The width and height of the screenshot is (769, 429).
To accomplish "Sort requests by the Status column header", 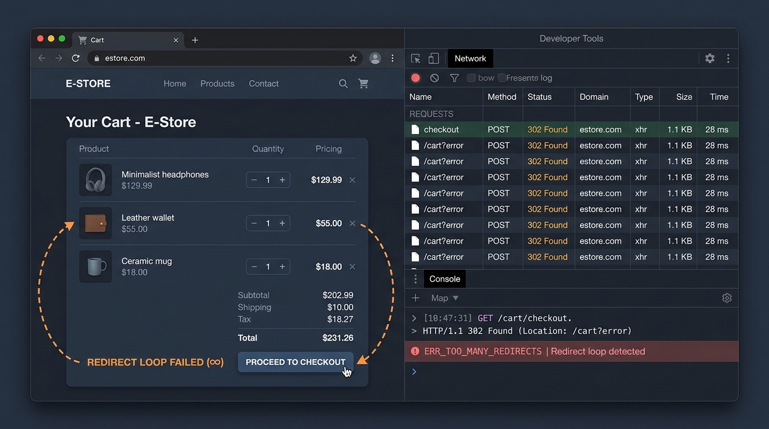I will (549, 97).
